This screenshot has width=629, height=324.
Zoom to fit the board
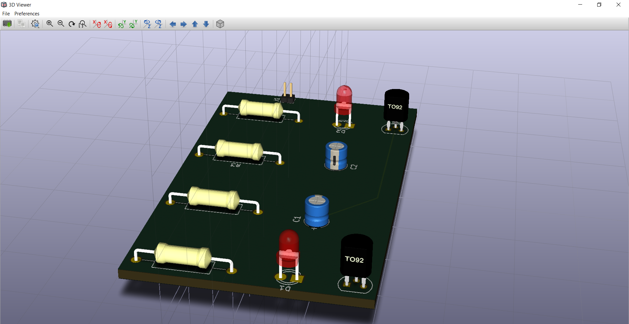(x=83, y=24)
